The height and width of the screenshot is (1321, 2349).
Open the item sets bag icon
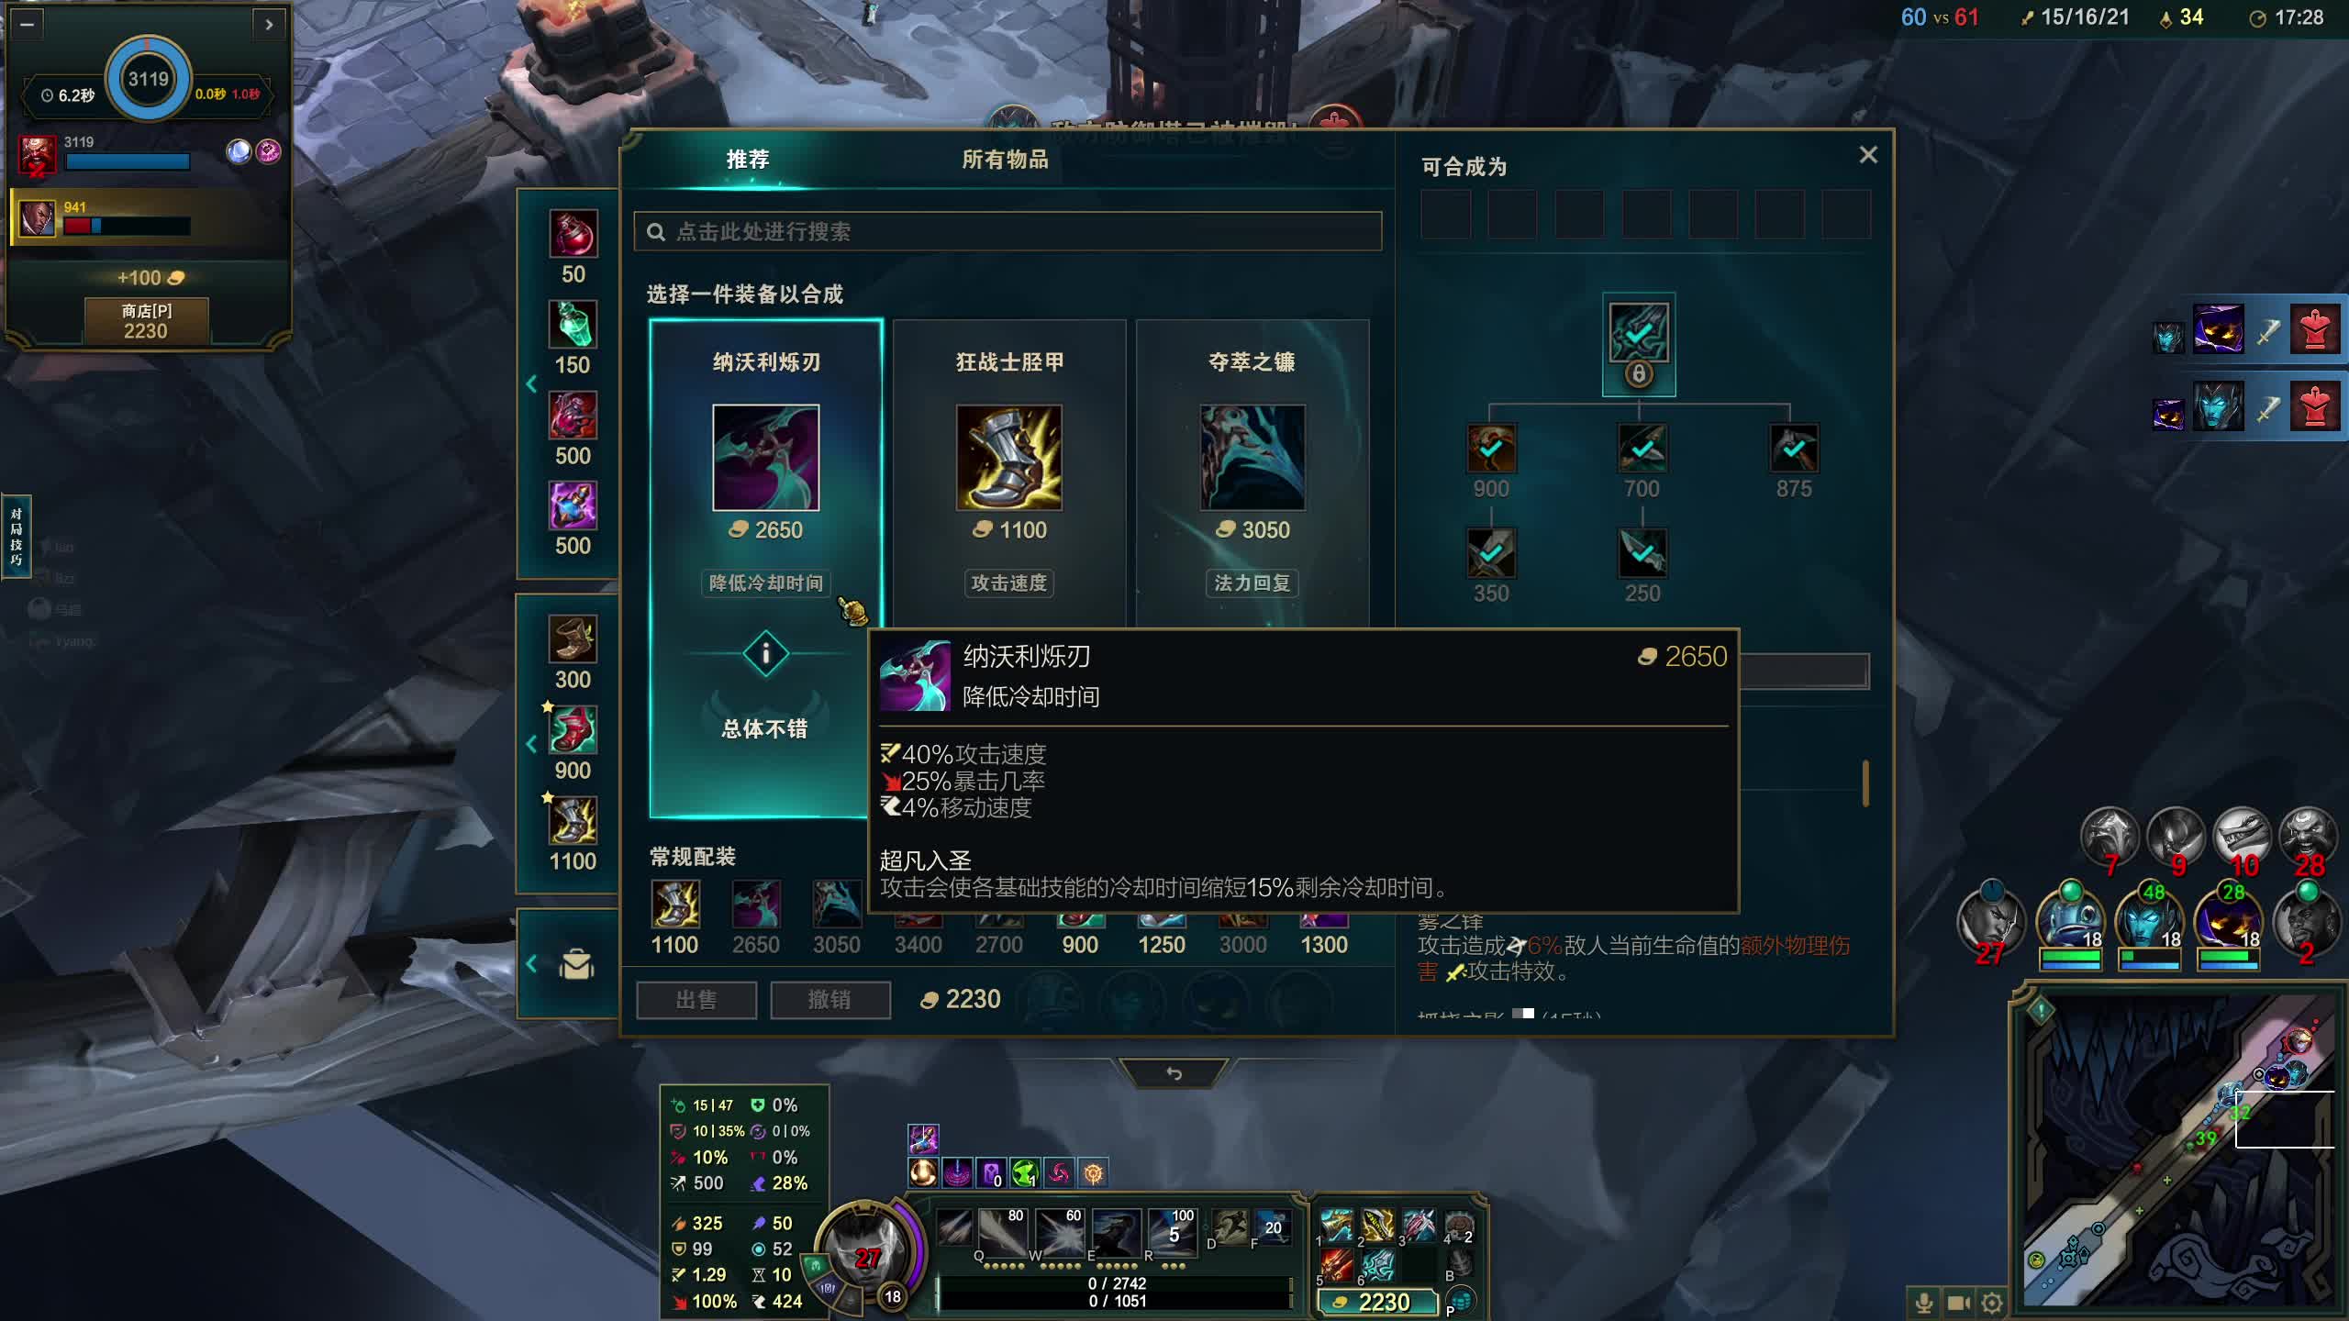(576, 964)
